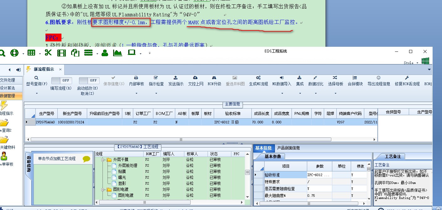The width and height of the screenshot is (442, 210).
Task: Click the green user silhouette icon
Action: tap(105, 53)
